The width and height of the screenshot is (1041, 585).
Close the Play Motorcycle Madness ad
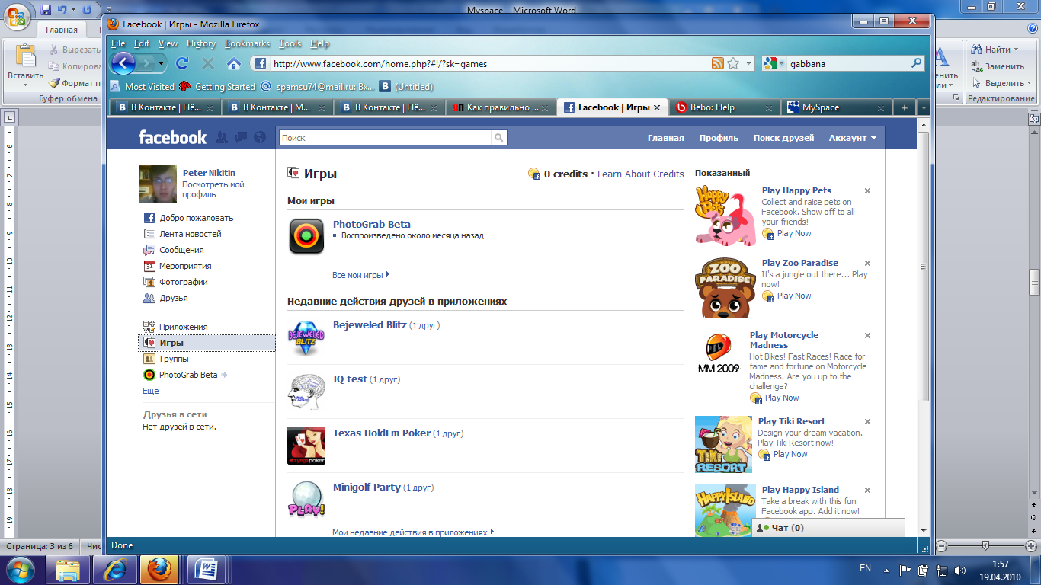coord(867,336)
